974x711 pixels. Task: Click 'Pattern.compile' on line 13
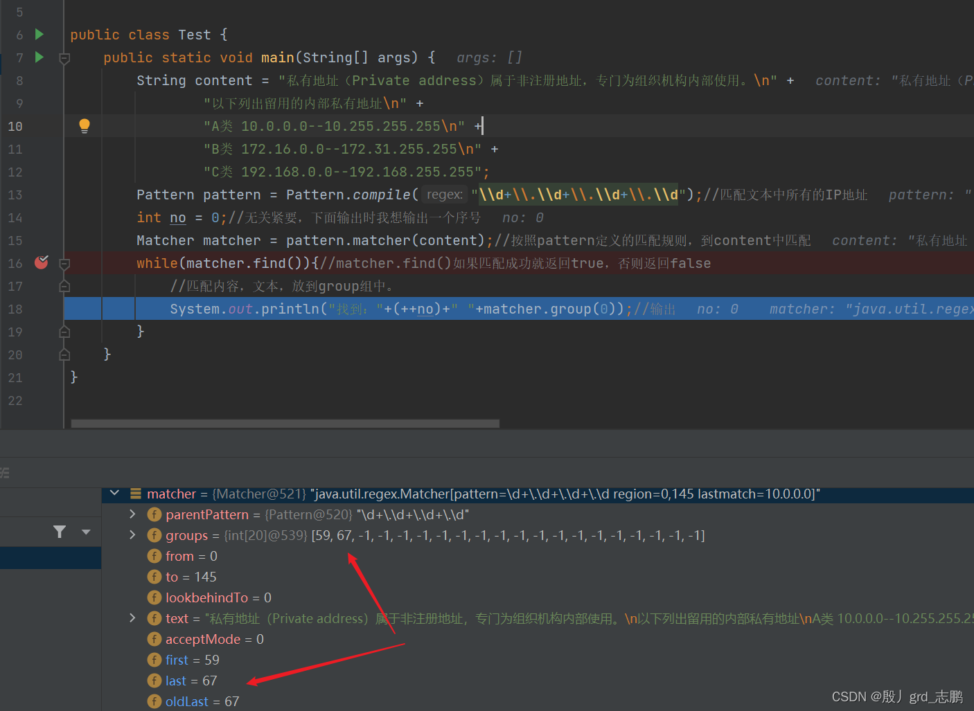[348, 195]
